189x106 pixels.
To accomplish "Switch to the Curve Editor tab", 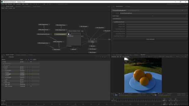I will pyautogui.click(x=27, y=6).
